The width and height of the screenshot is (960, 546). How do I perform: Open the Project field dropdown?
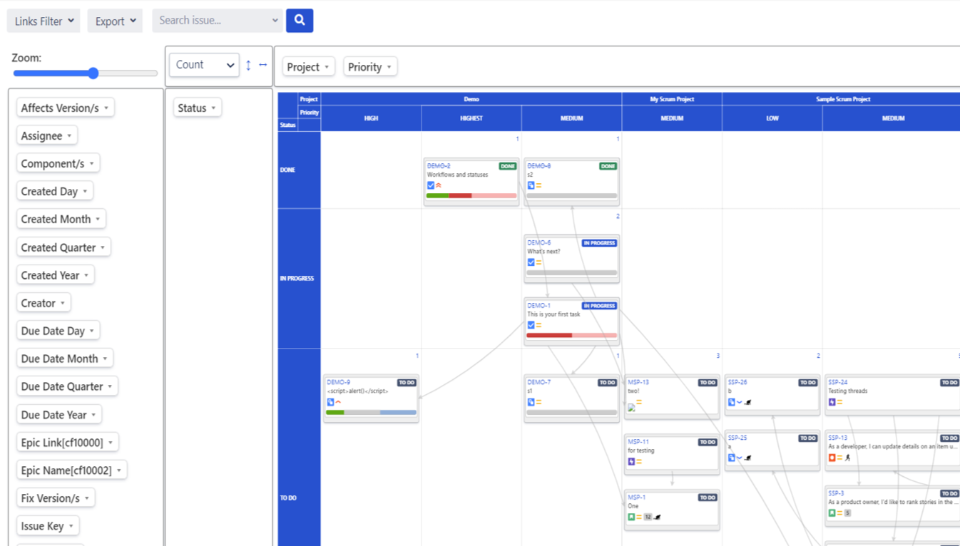point(309,67)
